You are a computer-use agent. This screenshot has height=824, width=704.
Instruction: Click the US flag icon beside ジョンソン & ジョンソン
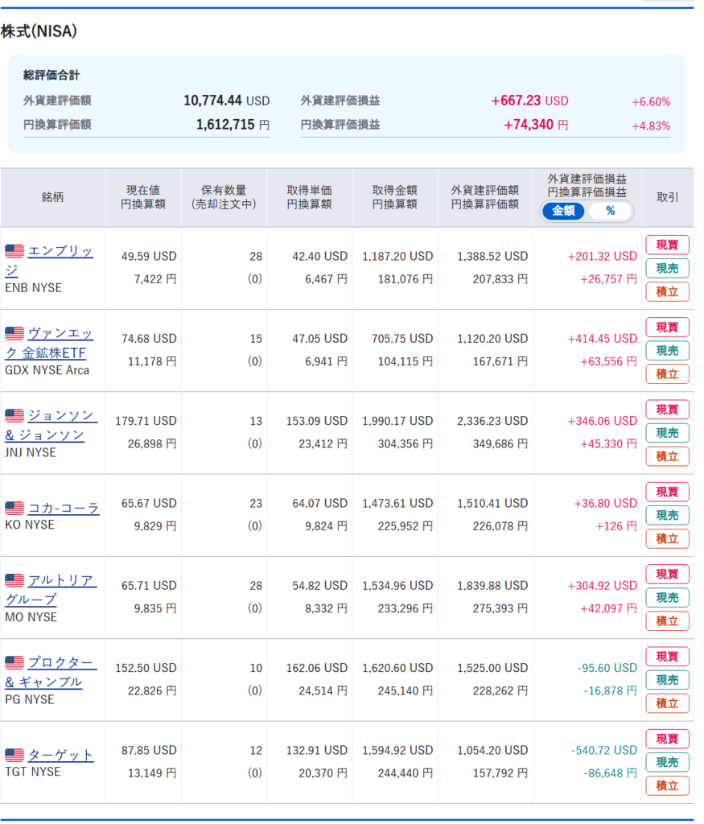14,416
